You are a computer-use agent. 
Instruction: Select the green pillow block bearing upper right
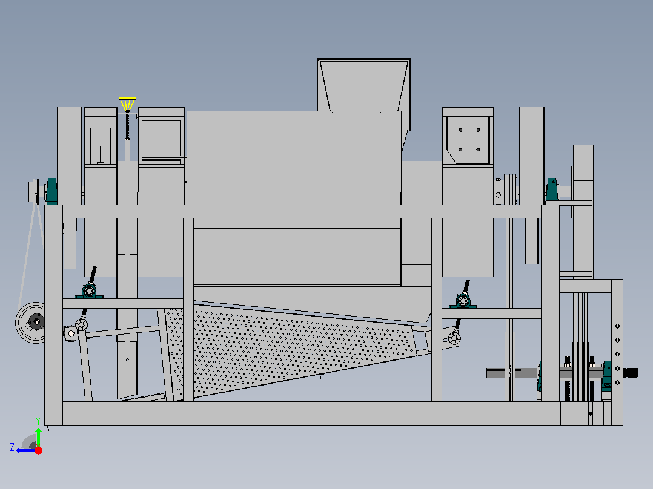point(552,190)
